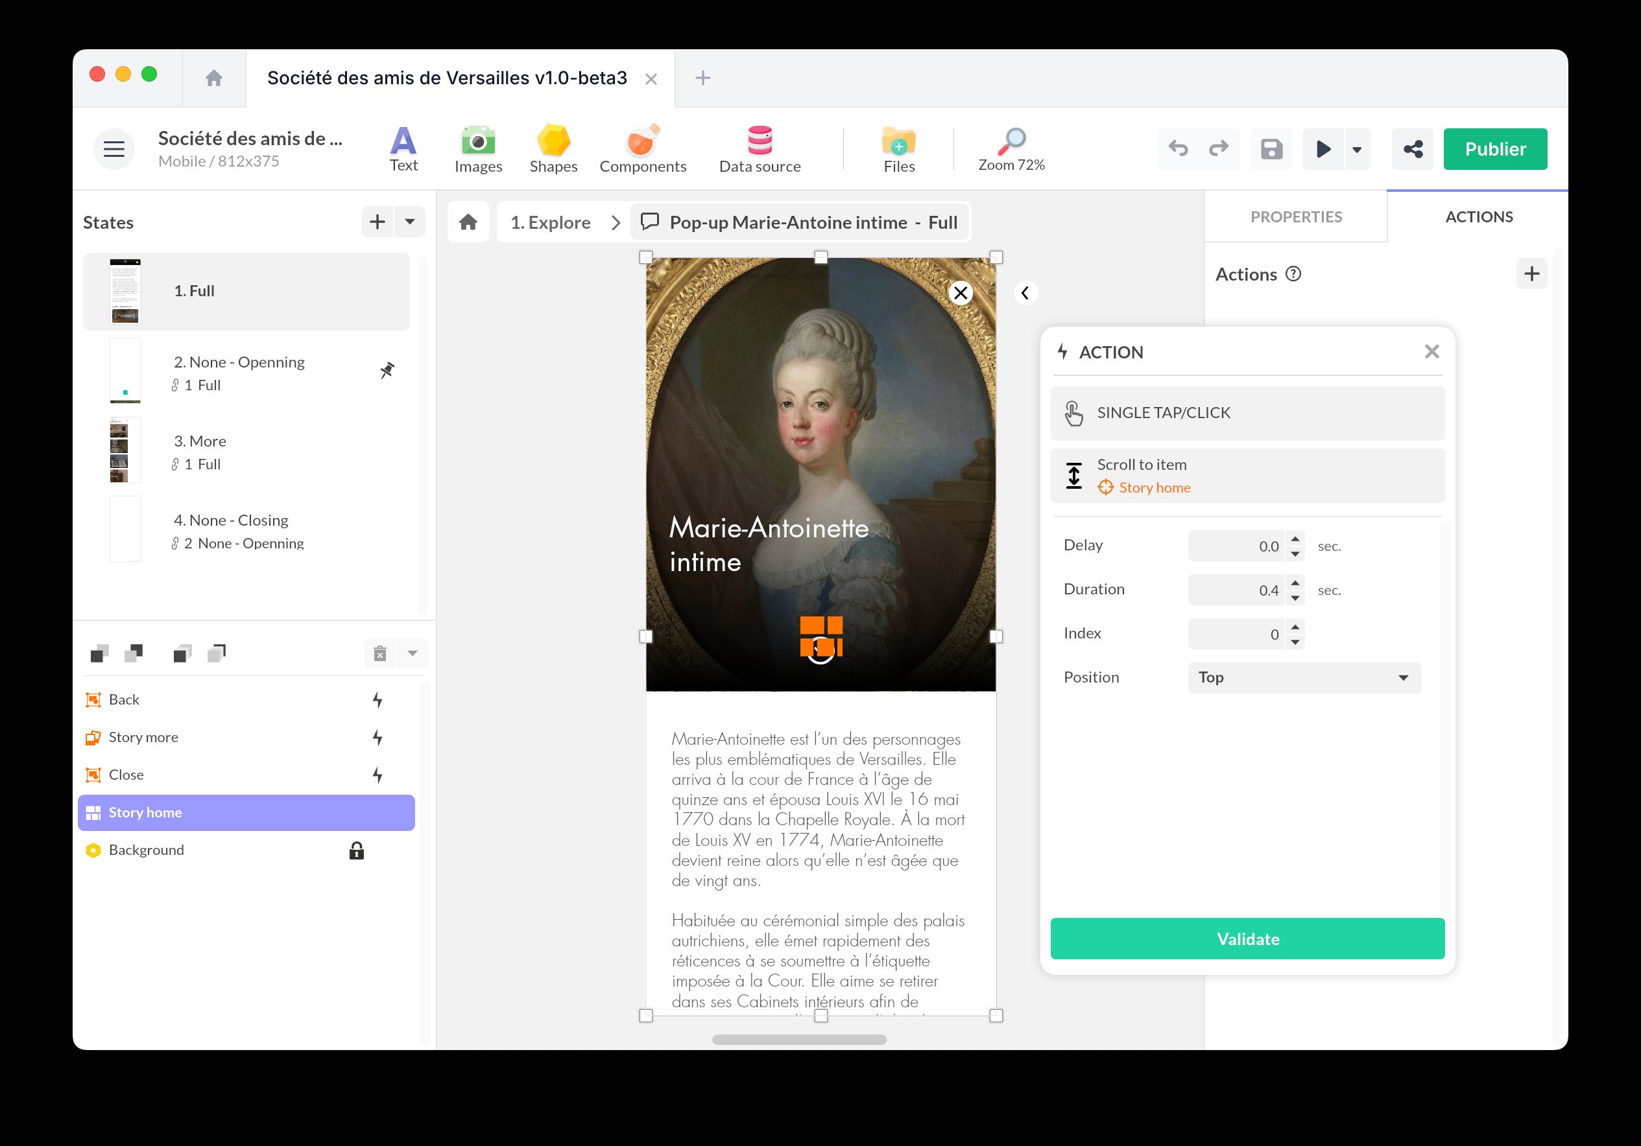Open the Position dropdown showing 'Top'
The height and width of the screenshot is (1146, 1641).
[x=1304, y=677]
